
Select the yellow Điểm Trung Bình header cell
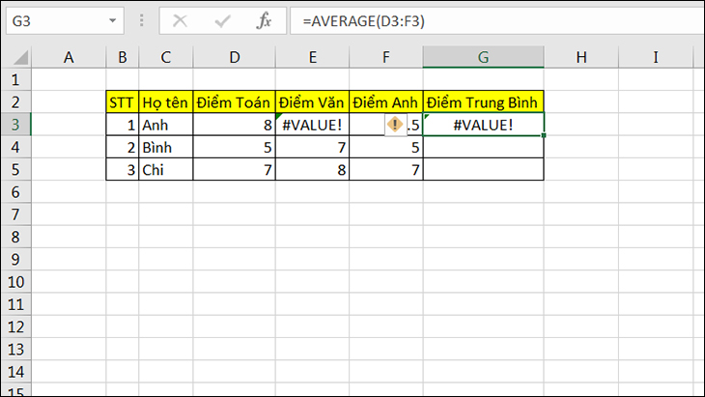483,102
